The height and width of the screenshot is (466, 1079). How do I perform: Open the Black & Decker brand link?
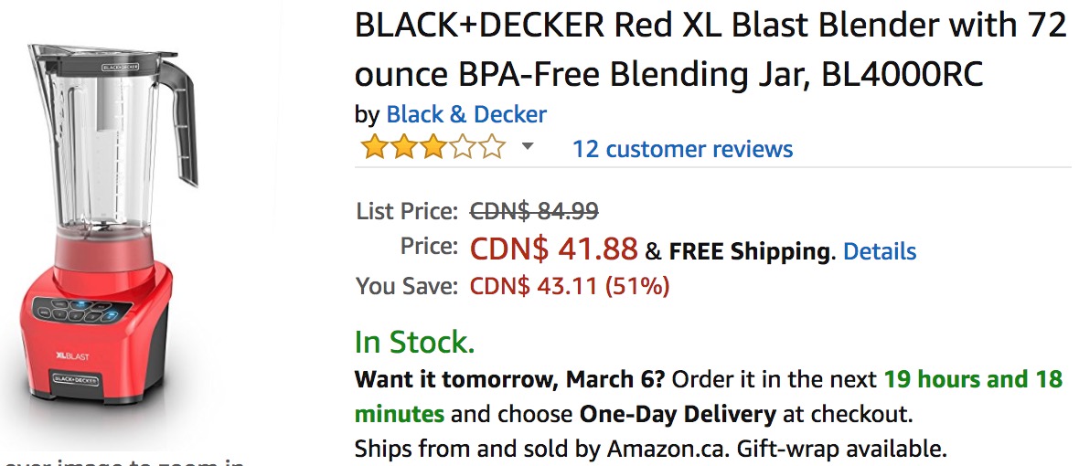[466, 114]
